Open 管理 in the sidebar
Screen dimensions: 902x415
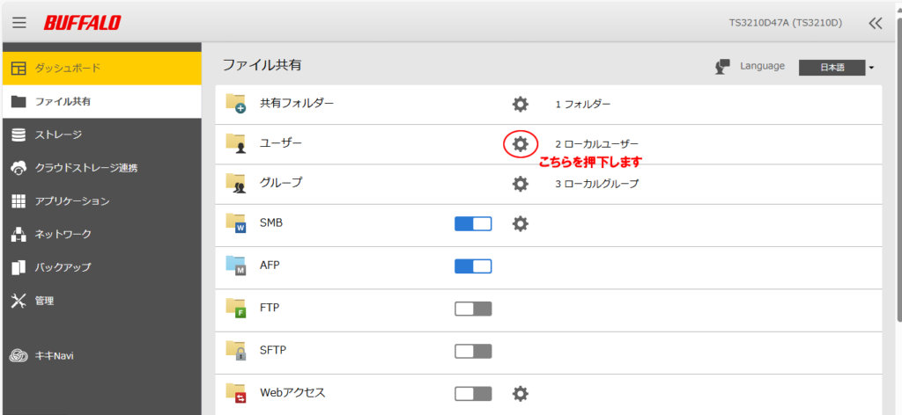(x=102, y=301)
